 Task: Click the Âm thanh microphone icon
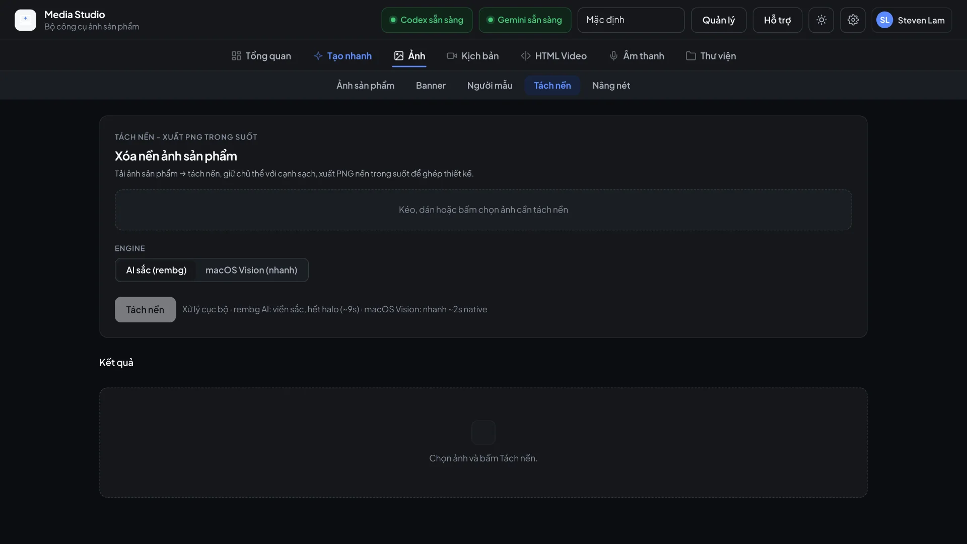point(613,56)
